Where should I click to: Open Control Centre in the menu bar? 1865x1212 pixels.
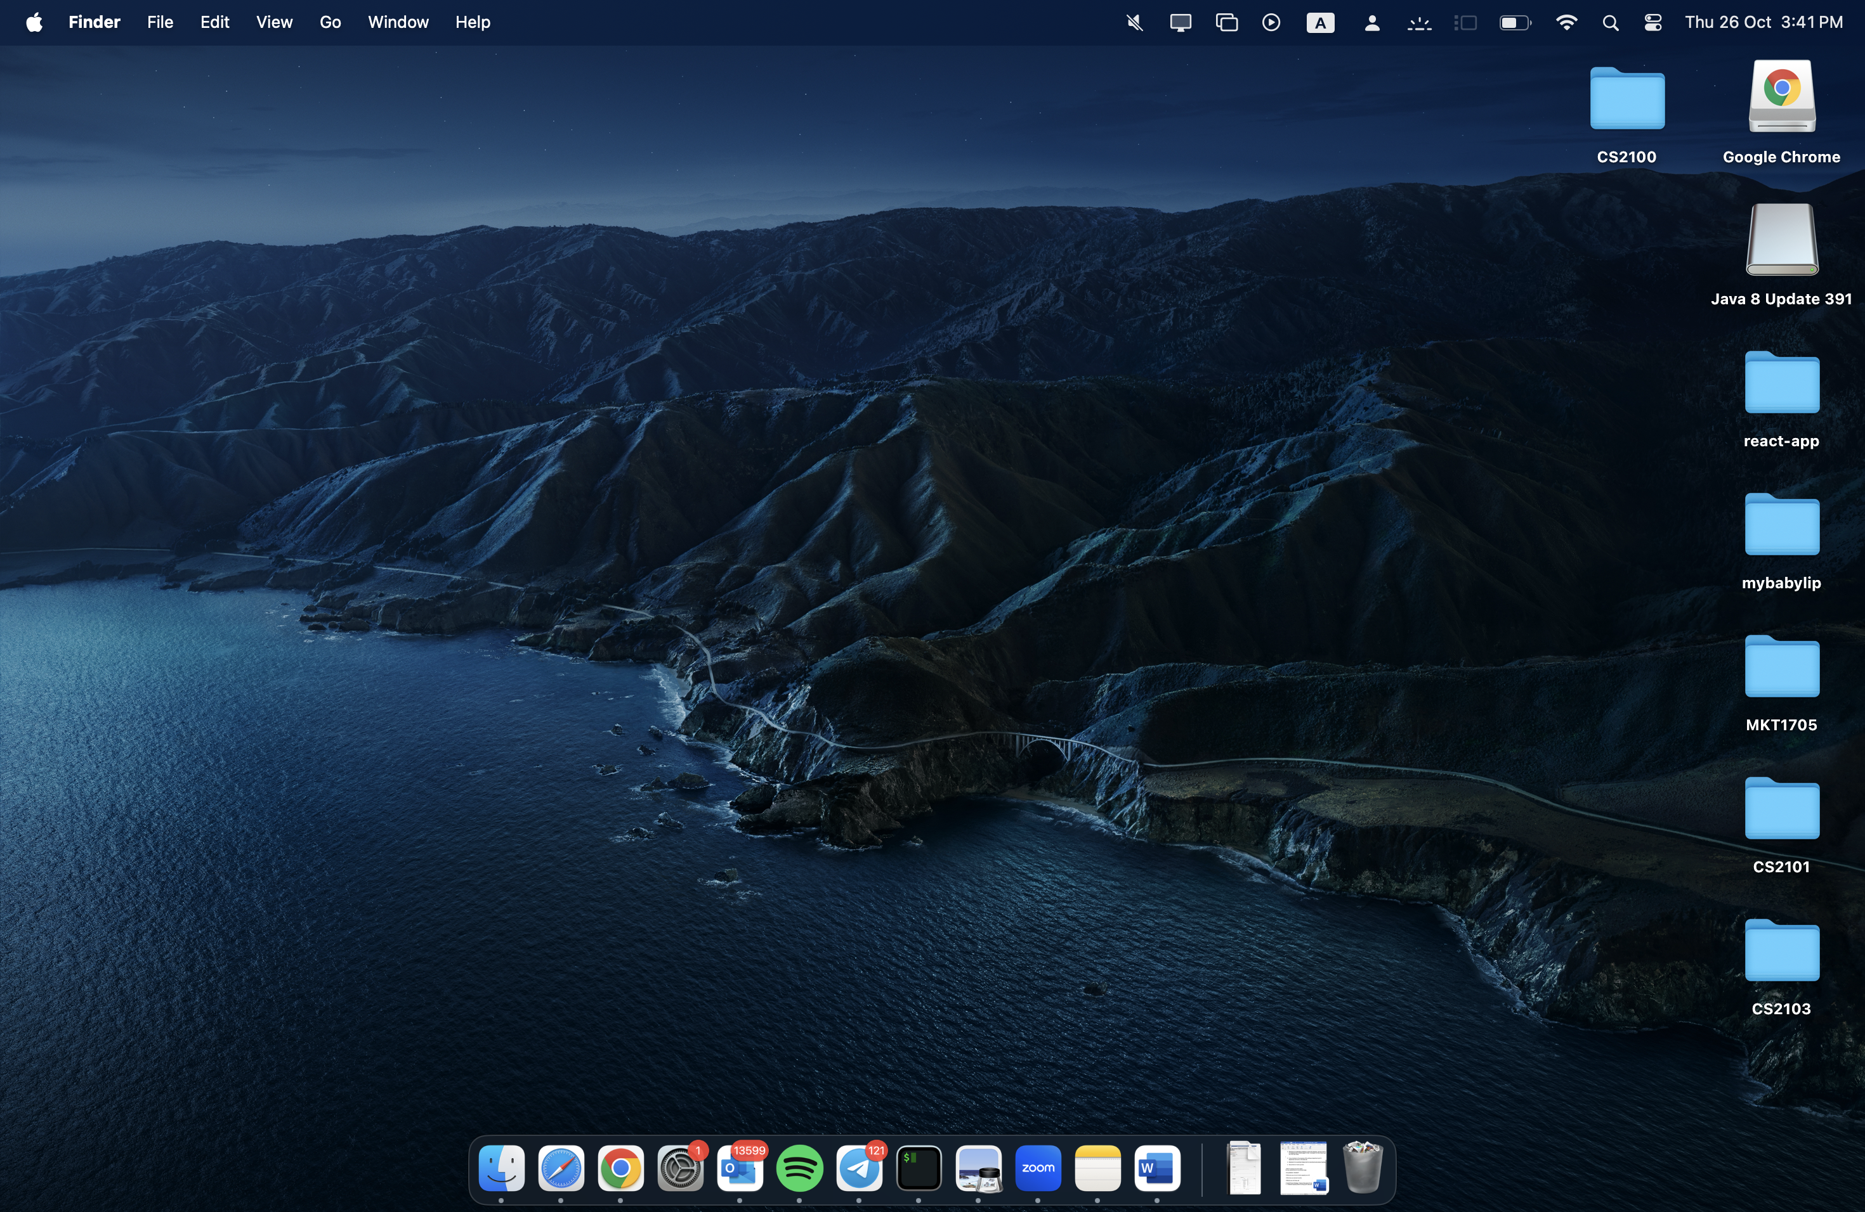click(1652, 23)
